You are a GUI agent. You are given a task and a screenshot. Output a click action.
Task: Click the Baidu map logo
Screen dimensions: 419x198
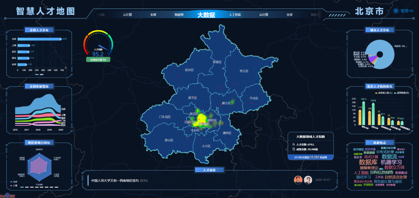coord(7,196)
